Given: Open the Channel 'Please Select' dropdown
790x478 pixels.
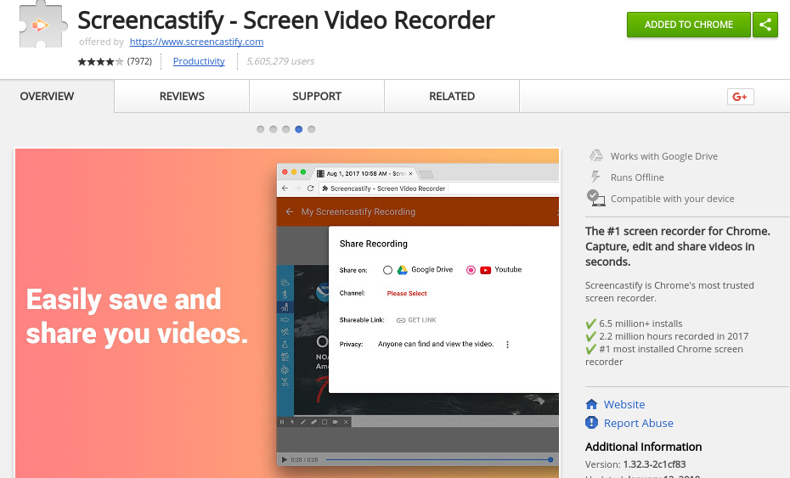Looking at the screenshot, I should point(407,294).
